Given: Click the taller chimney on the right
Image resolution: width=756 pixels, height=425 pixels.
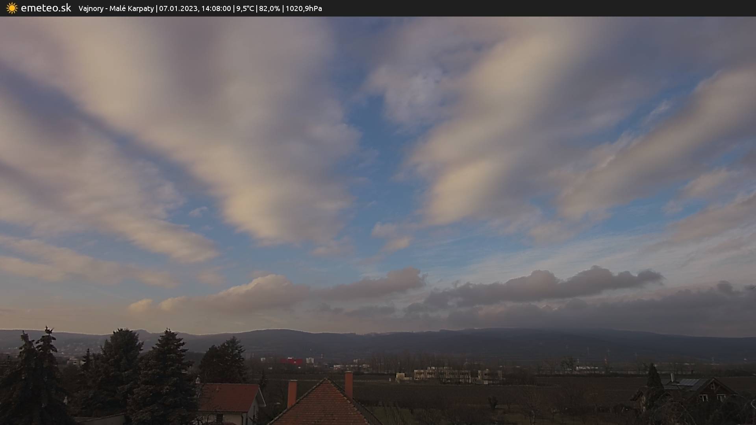Looking at the screenshot, I should (348, 384).
